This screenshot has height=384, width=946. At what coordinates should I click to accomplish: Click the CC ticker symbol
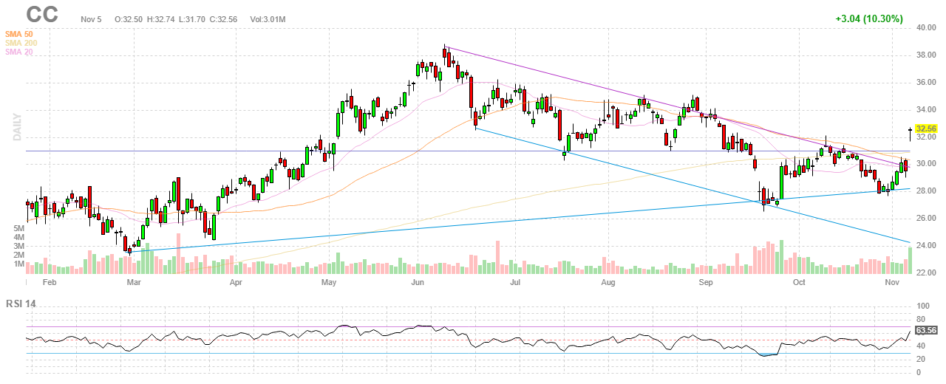pos(42,15)
